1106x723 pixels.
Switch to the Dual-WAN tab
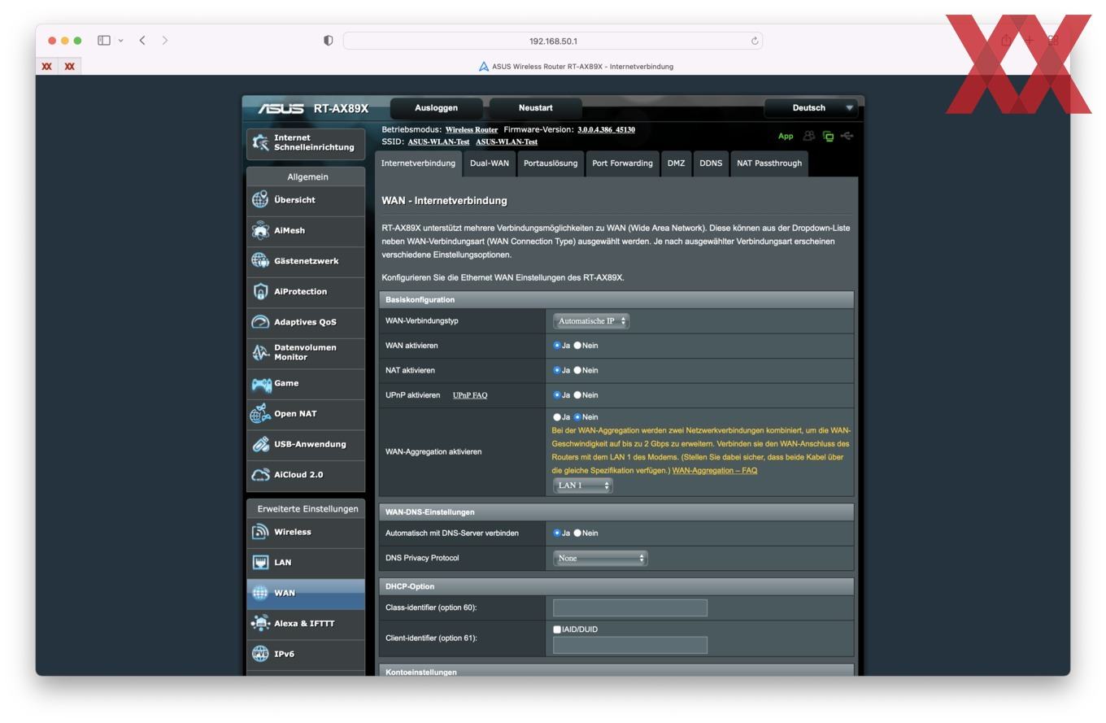(490, 163)
